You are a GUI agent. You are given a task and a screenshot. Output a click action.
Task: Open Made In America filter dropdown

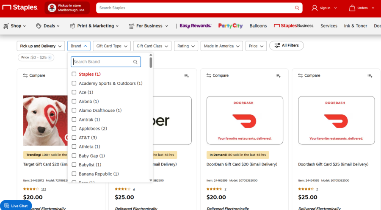(221, 46)
